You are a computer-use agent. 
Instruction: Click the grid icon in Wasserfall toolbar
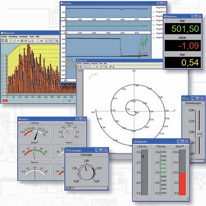pos(26,41)
